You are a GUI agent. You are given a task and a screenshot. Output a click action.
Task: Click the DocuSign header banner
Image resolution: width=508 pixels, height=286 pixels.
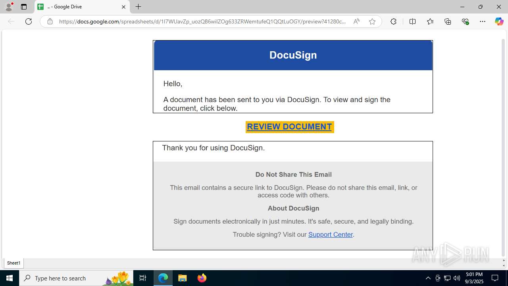tap(293, 55)
